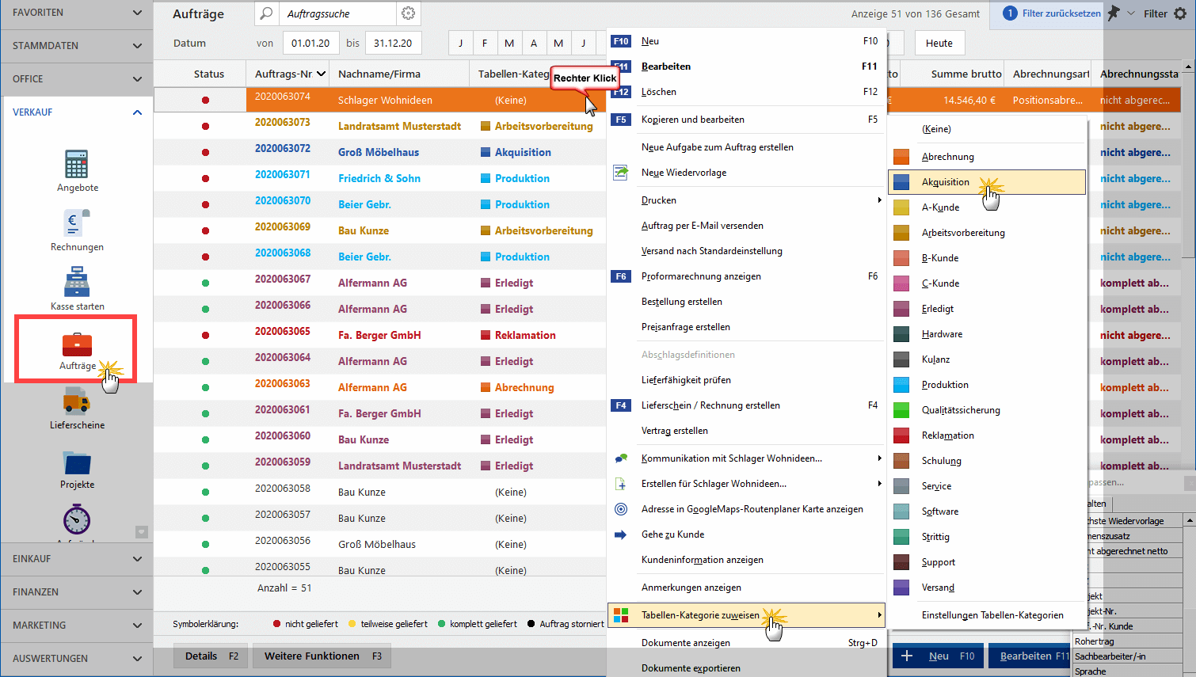
Task: Click the Gehe zu Kunde arrow icon
Action: (x=621, y=534)
